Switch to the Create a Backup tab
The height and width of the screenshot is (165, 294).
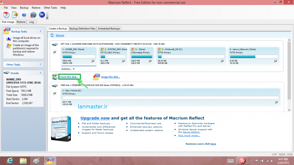58,28
